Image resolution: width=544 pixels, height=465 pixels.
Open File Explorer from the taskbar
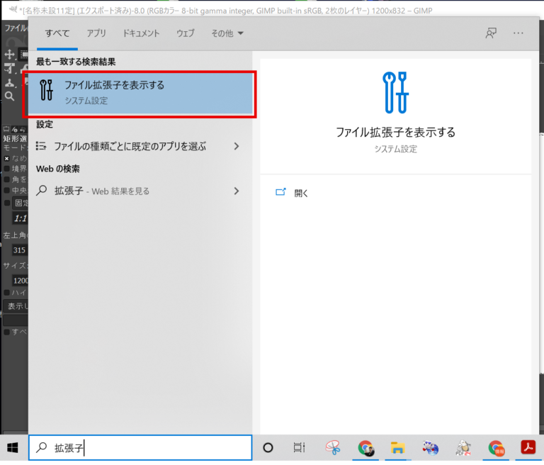click(x=397, y=448)
